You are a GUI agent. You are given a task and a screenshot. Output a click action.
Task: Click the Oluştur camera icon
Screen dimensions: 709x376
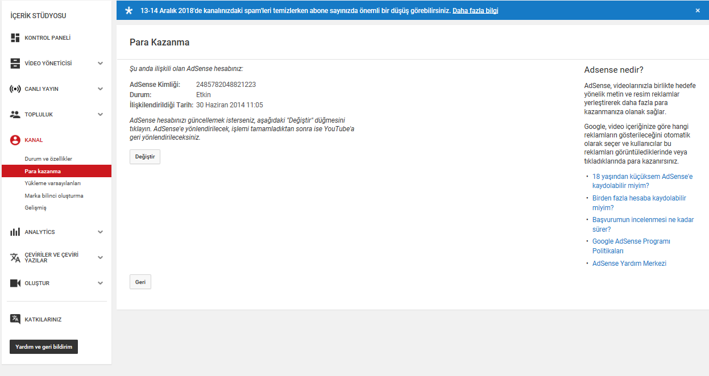(15, 283)
